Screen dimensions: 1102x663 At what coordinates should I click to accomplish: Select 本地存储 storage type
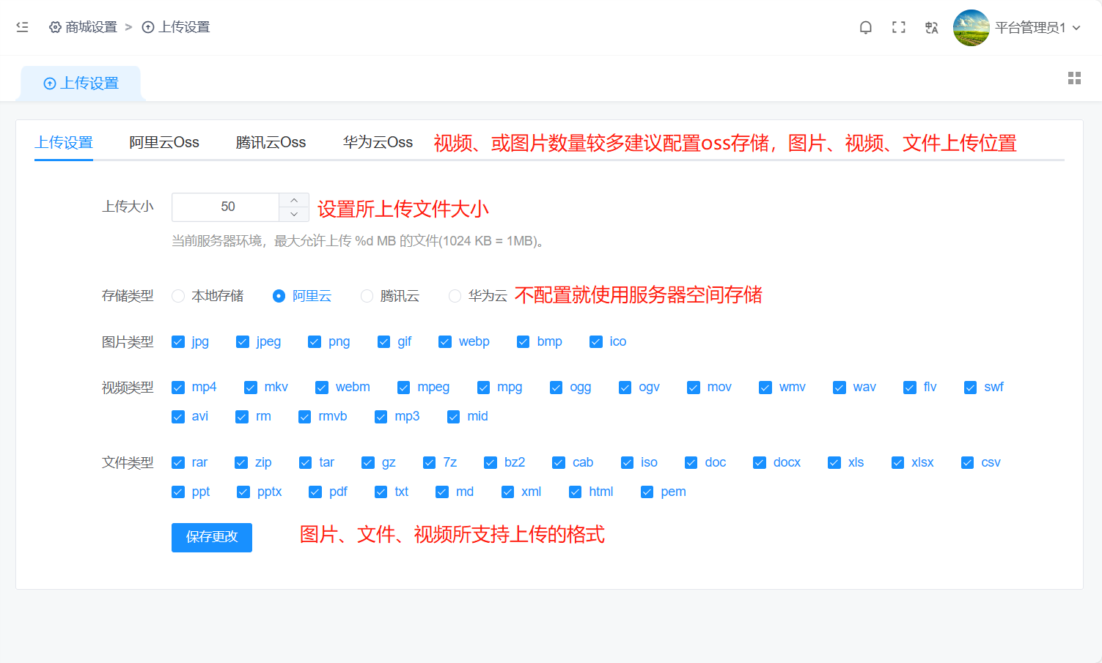click(x=178, y=296)
